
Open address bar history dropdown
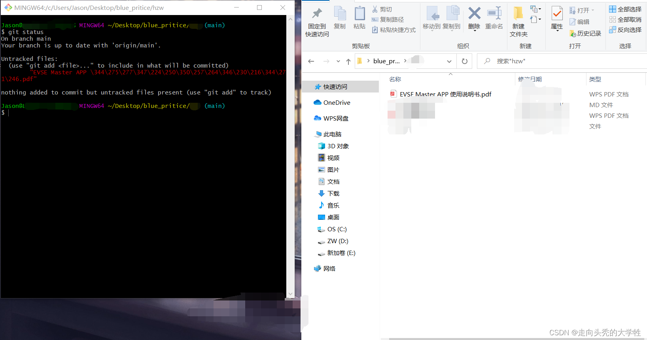click(449, 61)
